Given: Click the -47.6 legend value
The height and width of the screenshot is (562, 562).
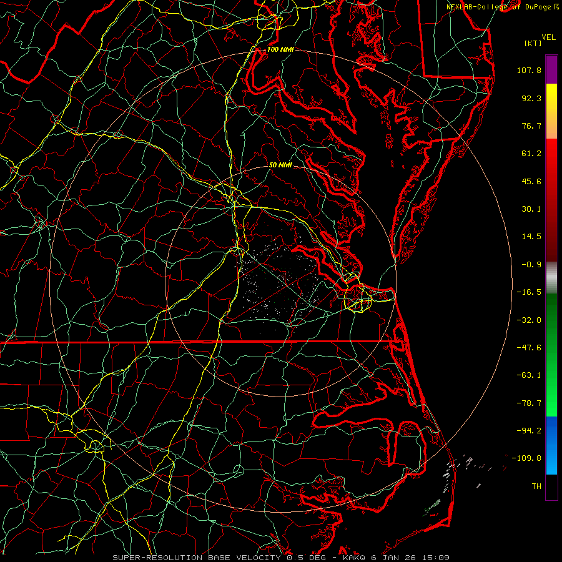Looking at the screenshot, I should click(x=529, y=348).
